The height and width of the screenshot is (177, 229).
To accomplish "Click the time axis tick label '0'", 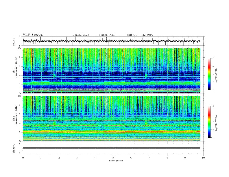I will [23, 158].
